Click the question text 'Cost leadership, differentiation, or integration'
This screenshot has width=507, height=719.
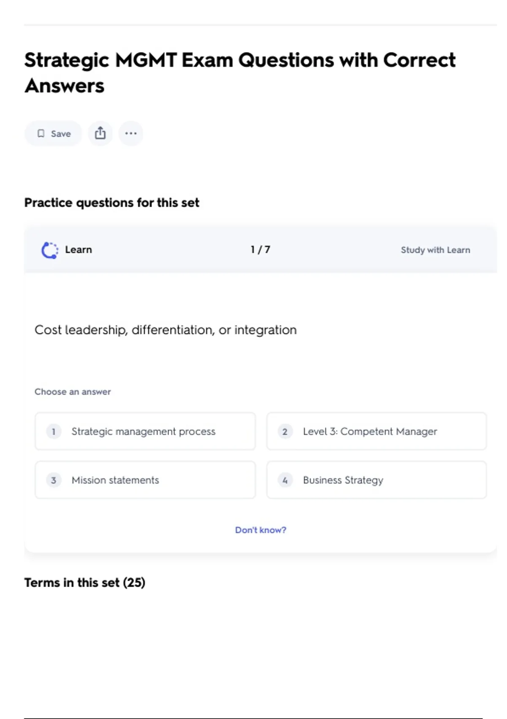(166, 330)
